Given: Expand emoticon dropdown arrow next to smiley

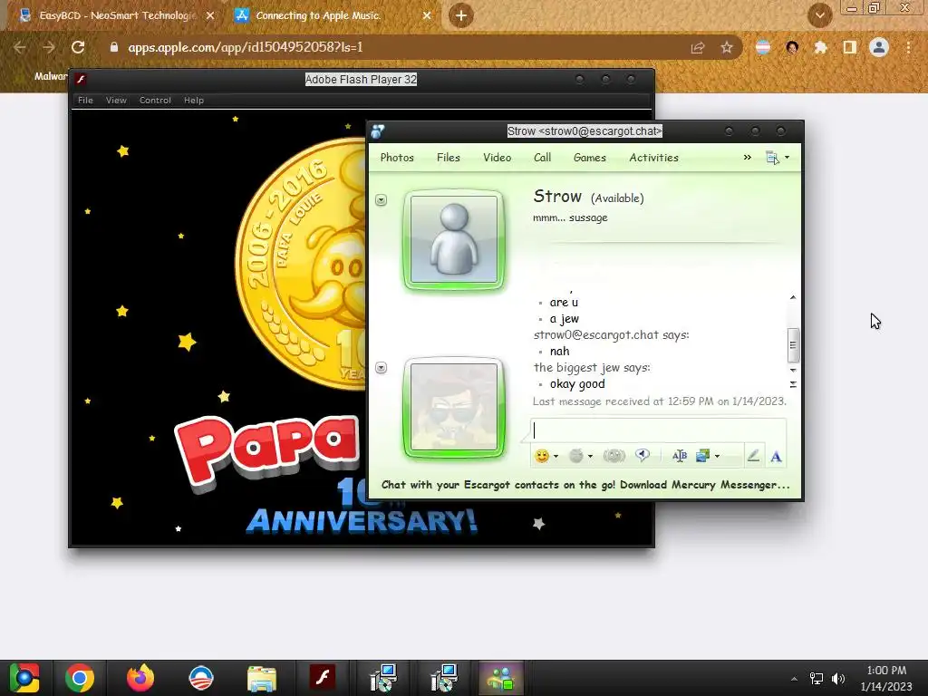Looking at the screenshot, I should (x=556, y=457).
